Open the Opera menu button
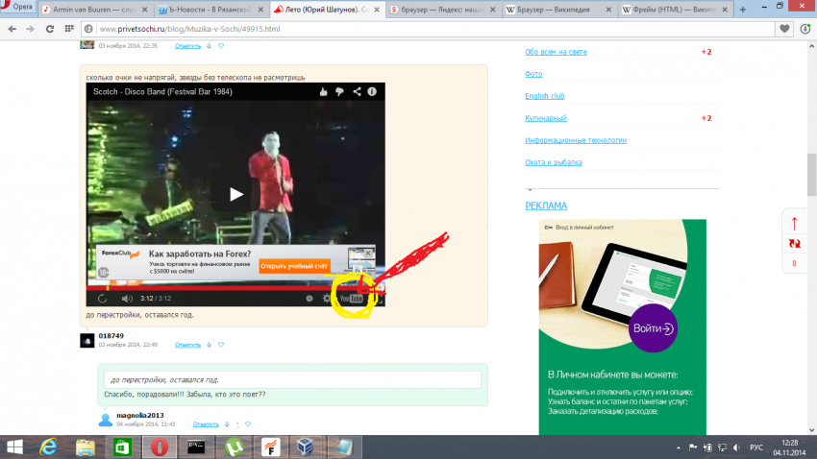This screenshot has width=817, height=459. pyautogui.click(x=17, y=8)
